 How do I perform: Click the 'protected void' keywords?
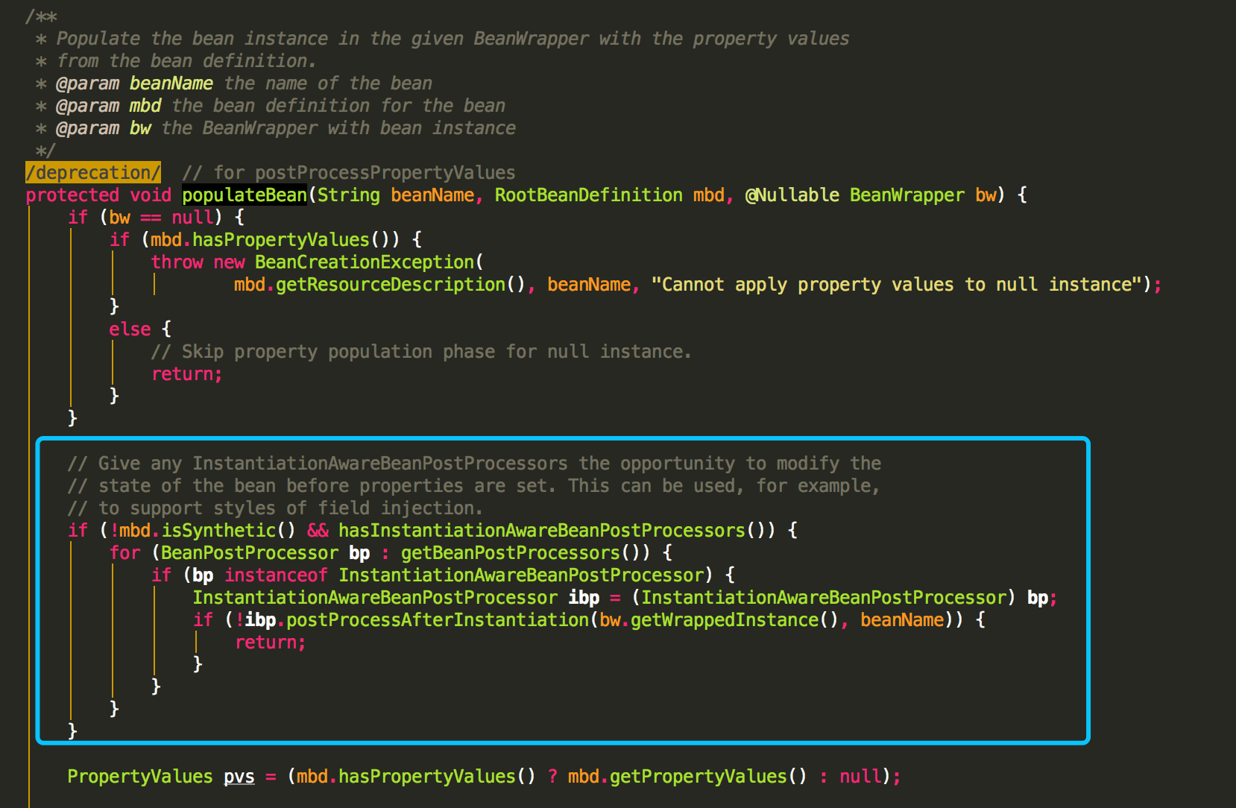98,195
